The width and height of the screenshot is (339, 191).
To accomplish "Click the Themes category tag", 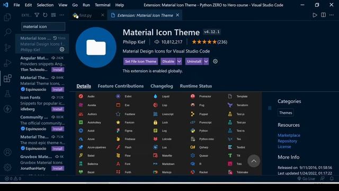I will 286,113.
